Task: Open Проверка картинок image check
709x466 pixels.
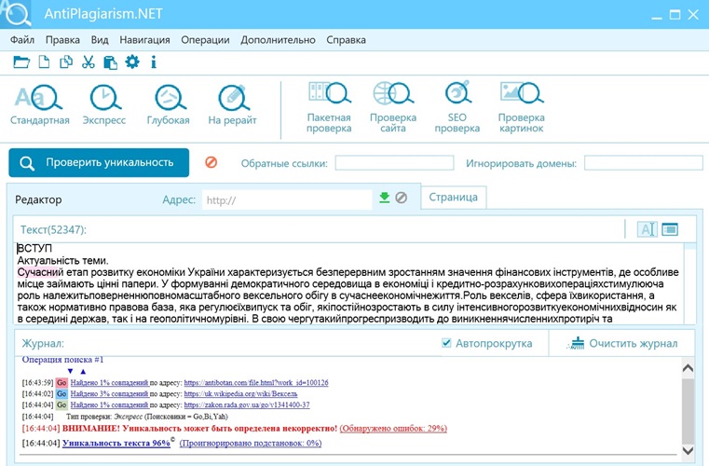Action: (x=522, y=108)
